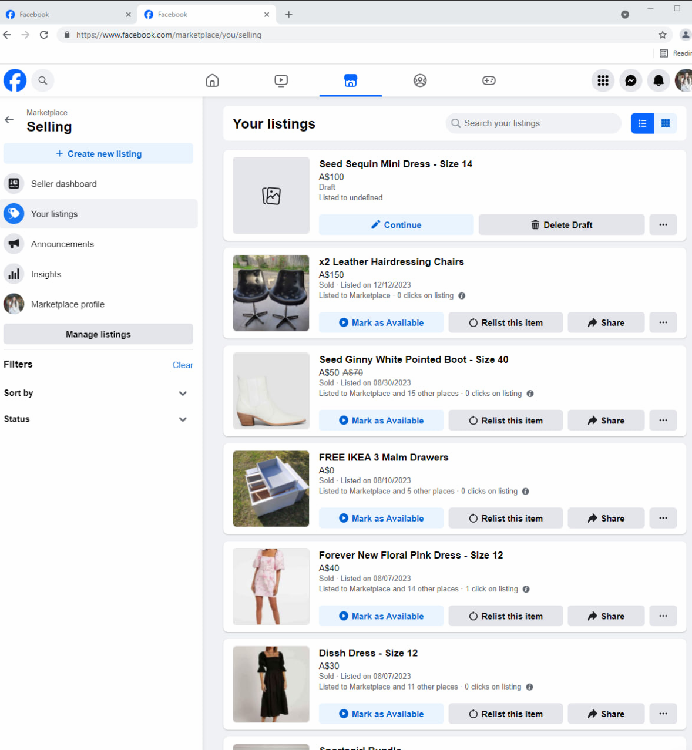Open the account profile picture menu
The width and height of the screenshot is (692, 750).
pyautogui.click(x=684, y=80)
